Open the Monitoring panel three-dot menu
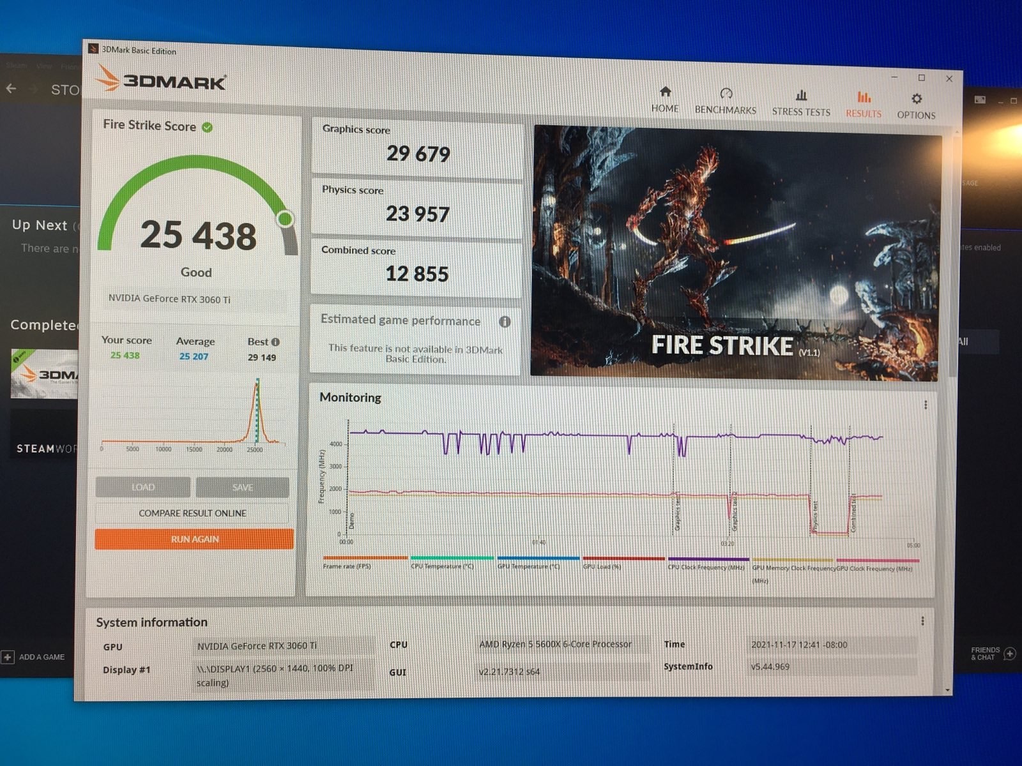Screen dimensions: 1022x766 [x=926, y=405]
